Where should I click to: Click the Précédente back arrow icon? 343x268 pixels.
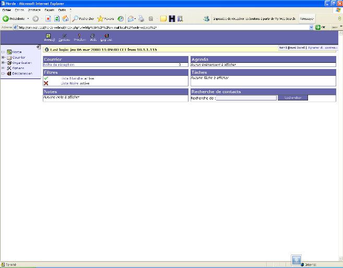click(x=5, y=19)
